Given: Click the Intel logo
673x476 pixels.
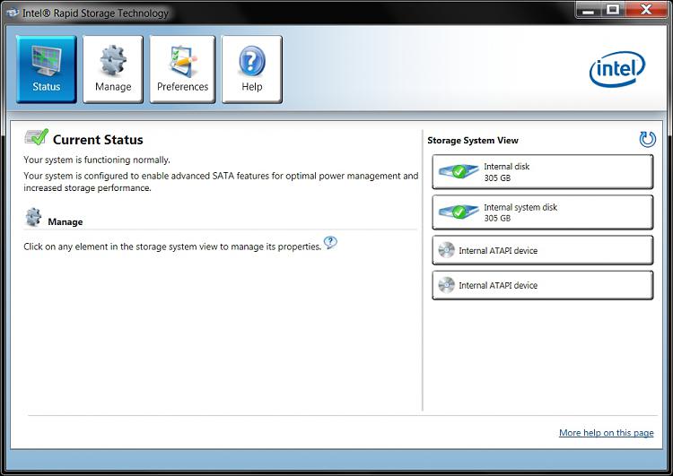Looking at the screenshot, I should (x=617, y=69).
